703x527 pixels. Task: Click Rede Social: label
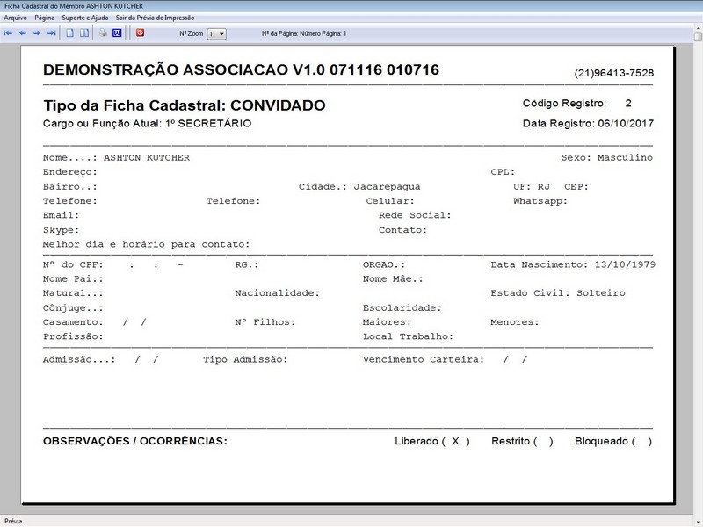coord(415,215)
